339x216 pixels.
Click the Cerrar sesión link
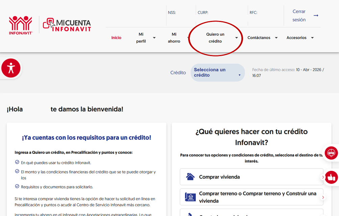[299, 16]
